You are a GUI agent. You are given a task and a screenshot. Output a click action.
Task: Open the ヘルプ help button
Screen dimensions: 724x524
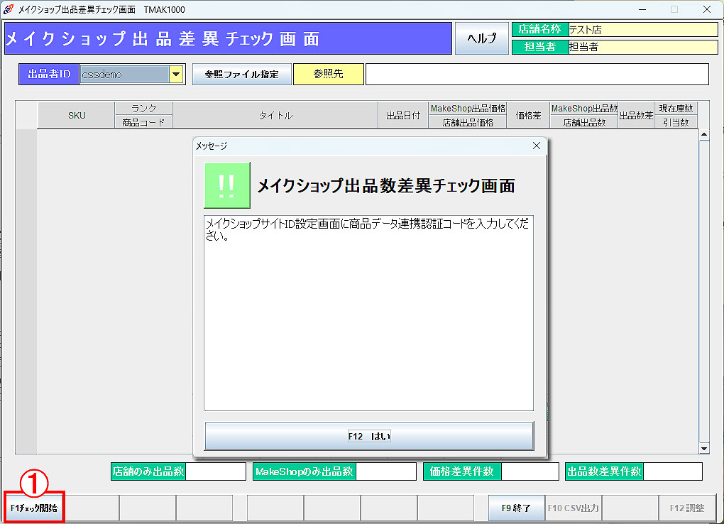click(x=481, y=38)
